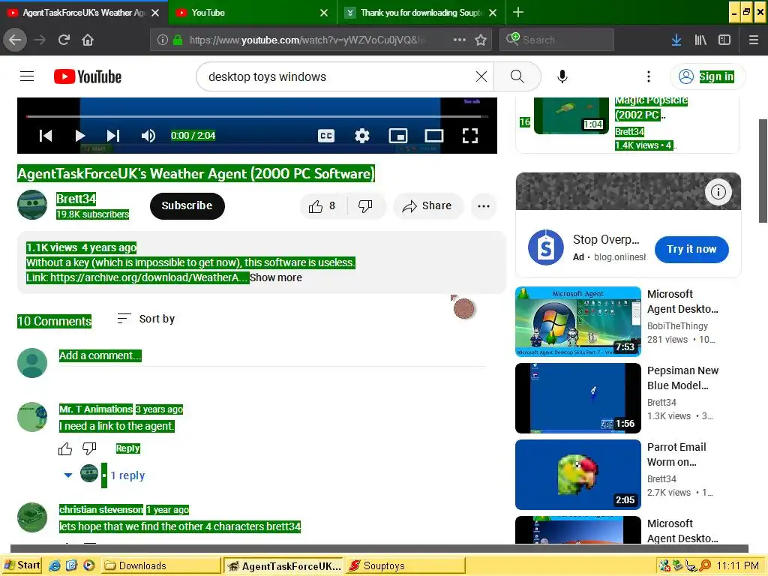Open a new browser tab
This screenshot has height=576, width=768.
coord(518,12)
